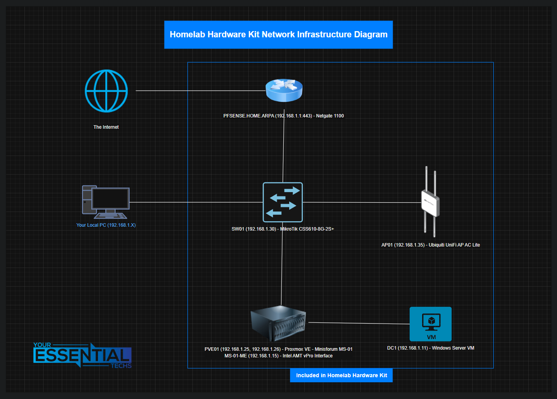Click the Included in Homelab Hardware Kit label
Viewport: 557px width, 399px height.
point(341,375)
